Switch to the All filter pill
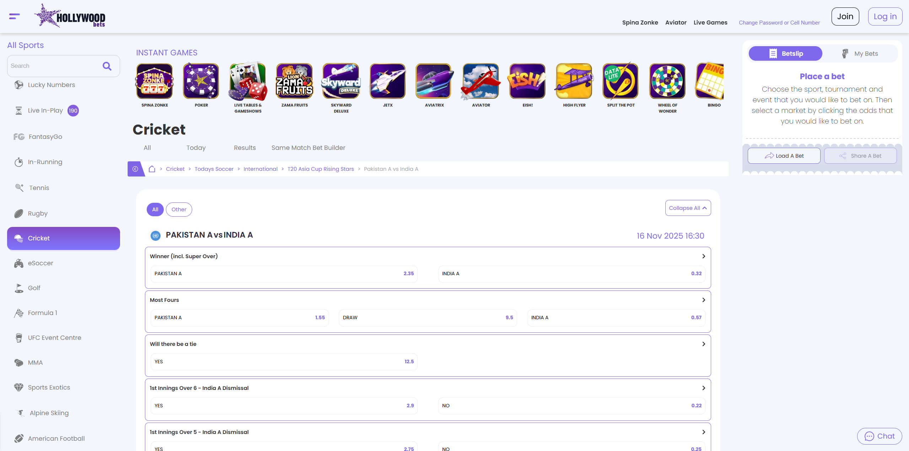The height and width of the screenshot is (451, 909). point(155,209)
